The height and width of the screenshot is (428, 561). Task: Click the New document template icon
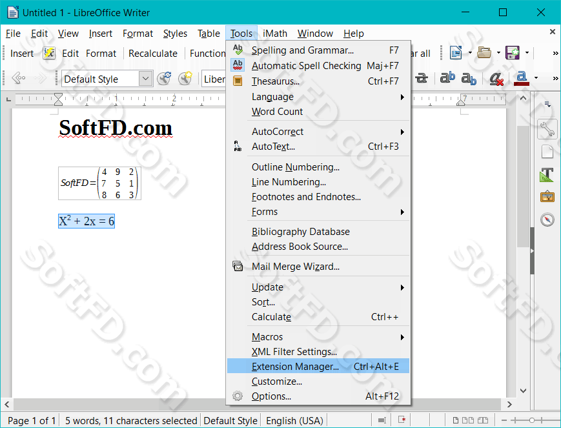point(456,53)
